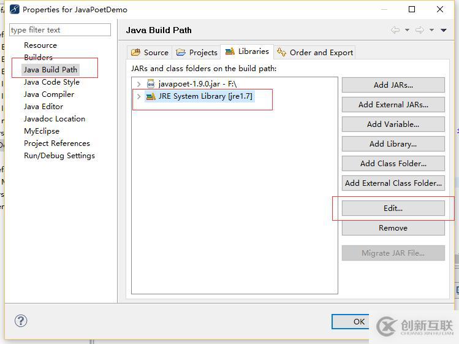Click the Add Library... button
This screenshot has width=459, height=344.
(393, 144)
